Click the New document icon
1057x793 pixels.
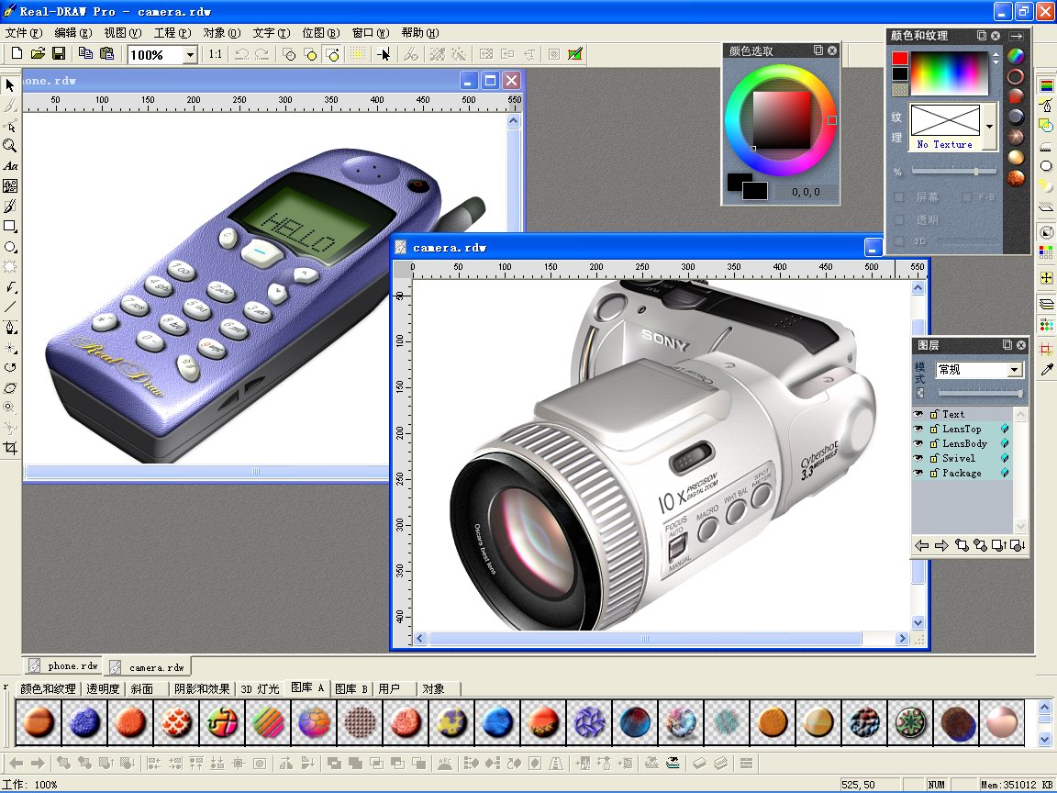point(17,54)
